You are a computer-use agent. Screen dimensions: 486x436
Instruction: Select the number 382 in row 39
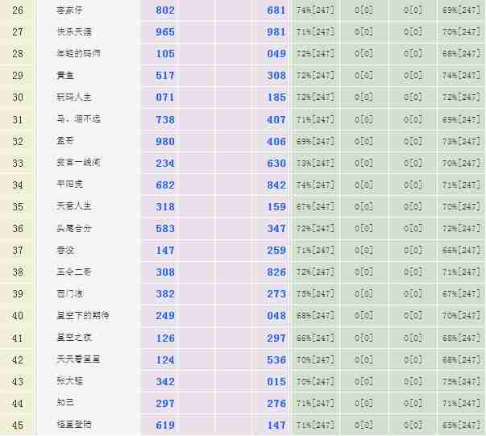click(x=164, y=294)
